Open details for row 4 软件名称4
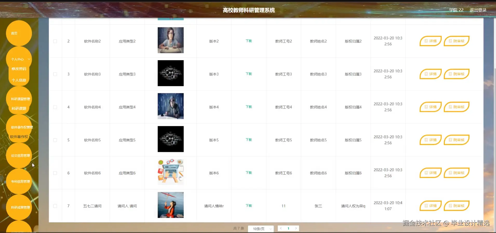Screen dimensions: 496x233 click(x=430, y=107)
